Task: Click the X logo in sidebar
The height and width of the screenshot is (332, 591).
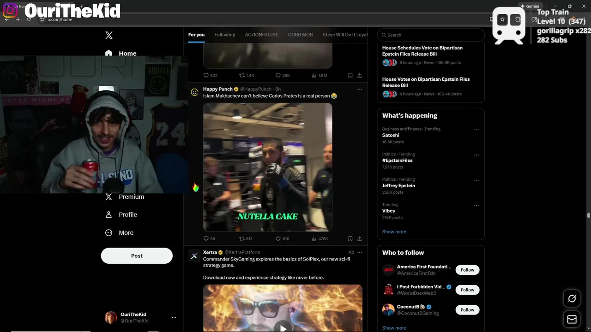Action: (x=109, y=36)
